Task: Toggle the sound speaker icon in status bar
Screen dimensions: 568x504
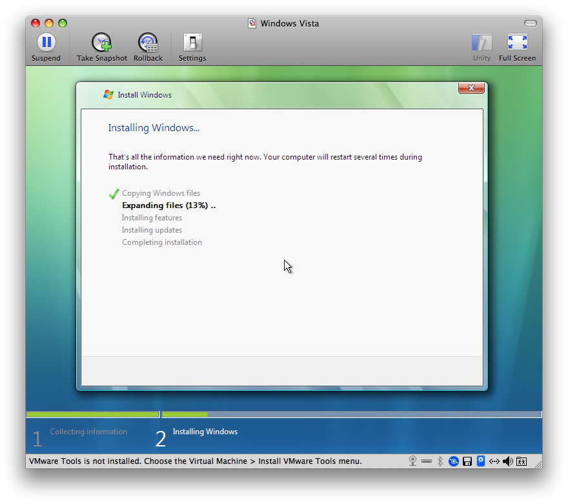Action: tap(508, 461)
